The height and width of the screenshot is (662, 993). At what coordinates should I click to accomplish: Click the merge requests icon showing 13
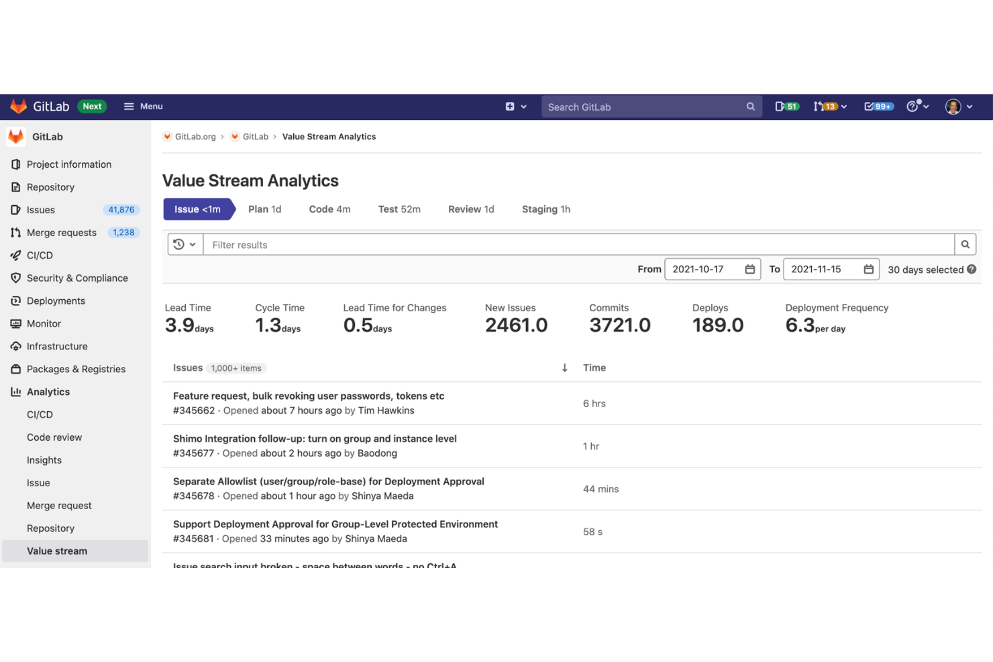(824, 106)
